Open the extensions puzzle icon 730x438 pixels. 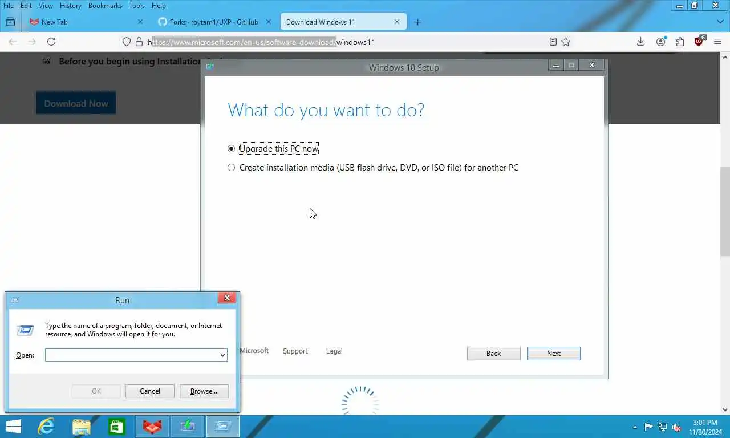pyautogui.click(x=680, y=42)
